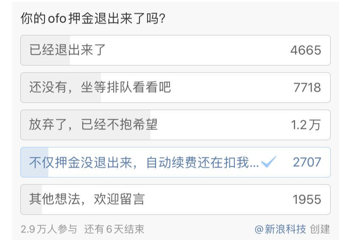Click the checkmark icon on the selected option
Viewport: 351px width, 240px height.
click(269, 162)
